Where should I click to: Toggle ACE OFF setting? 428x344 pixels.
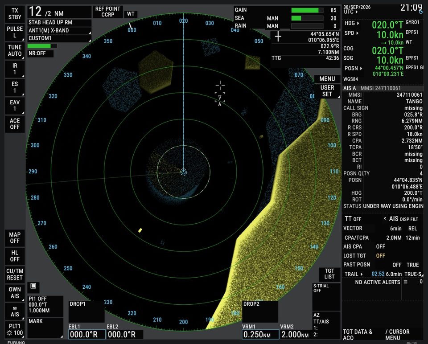(15, 124)
